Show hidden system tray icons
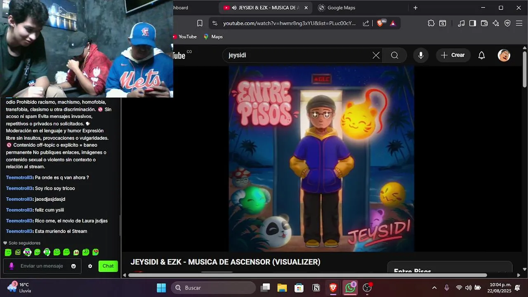This screenshot has width=528, height=297. [x=434, y=288]
